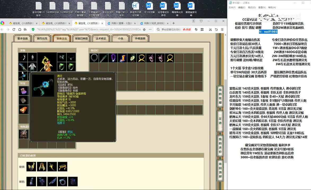Click the scissors screenshot tool
Screen dimensions: 311x190
(210, 30)
